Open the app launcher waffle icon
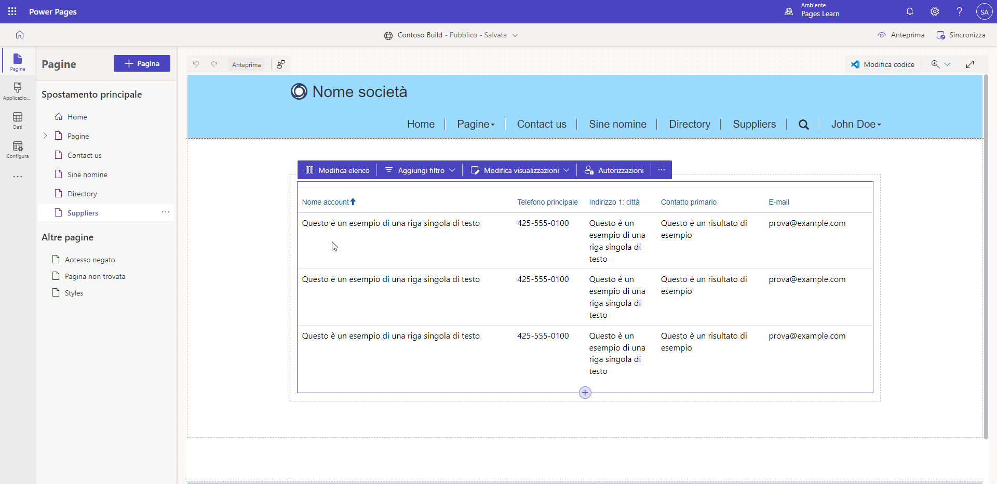The height and width of the screenshot is (484, 997). [12, 11]
